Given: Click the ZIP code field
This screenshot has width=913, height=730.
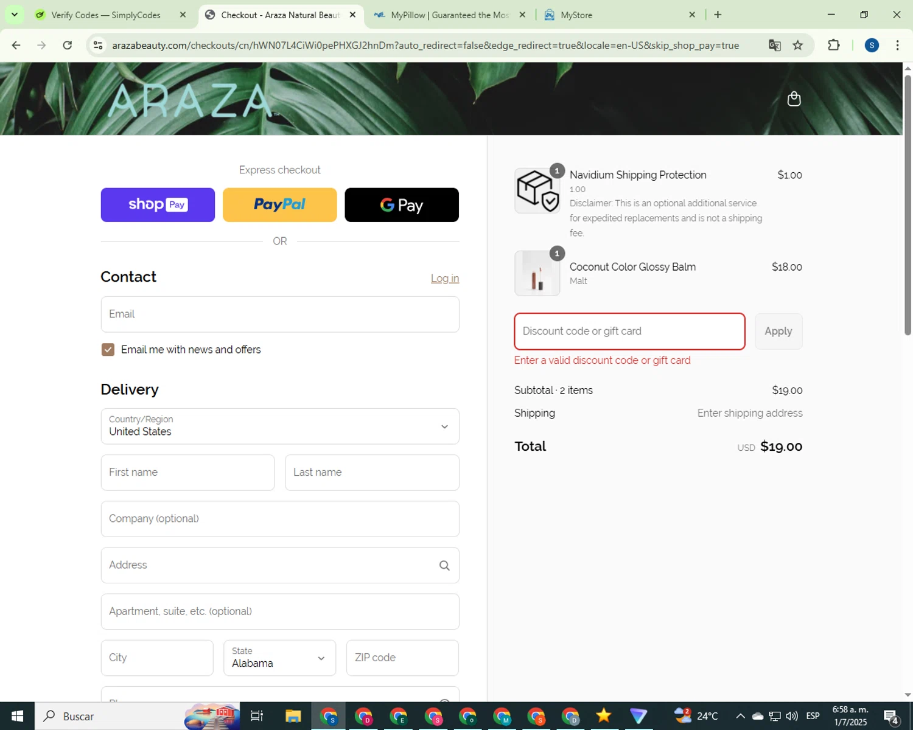Looking at the screenshot, I should click(402, 658).
